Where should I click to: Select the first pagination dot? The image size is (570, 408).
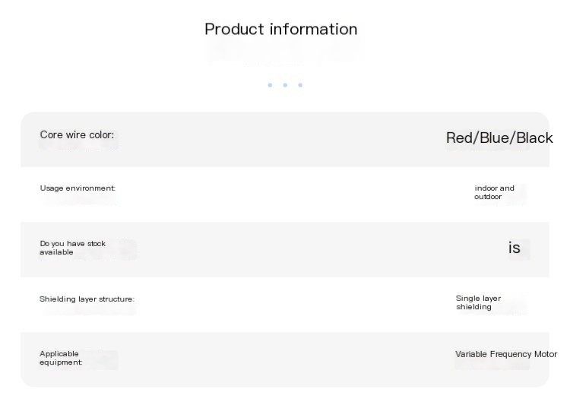tap(270, 85)
